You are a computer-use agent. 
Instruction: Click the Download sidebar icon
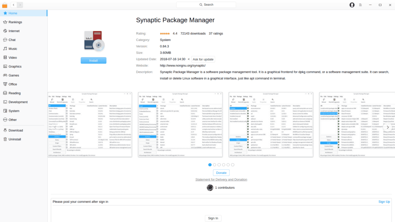[5, 130]
